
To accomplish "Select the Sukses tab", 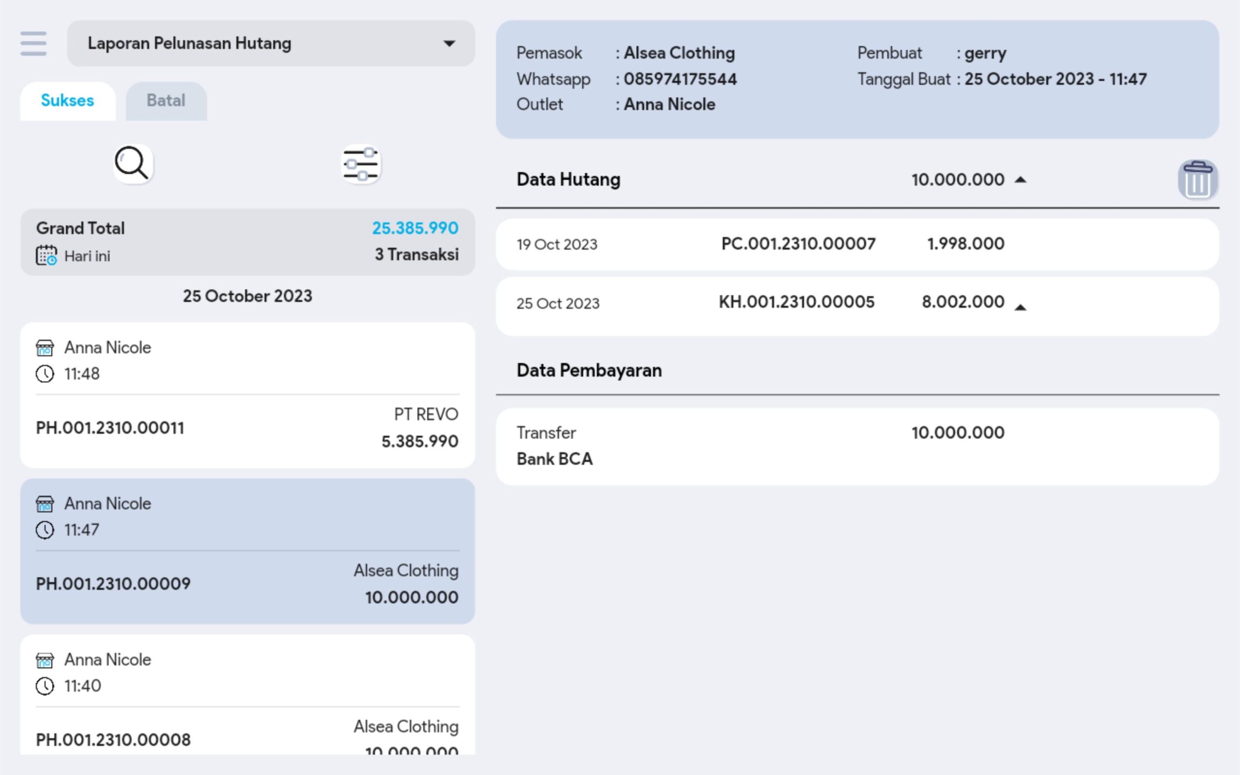I will [68, 100].
